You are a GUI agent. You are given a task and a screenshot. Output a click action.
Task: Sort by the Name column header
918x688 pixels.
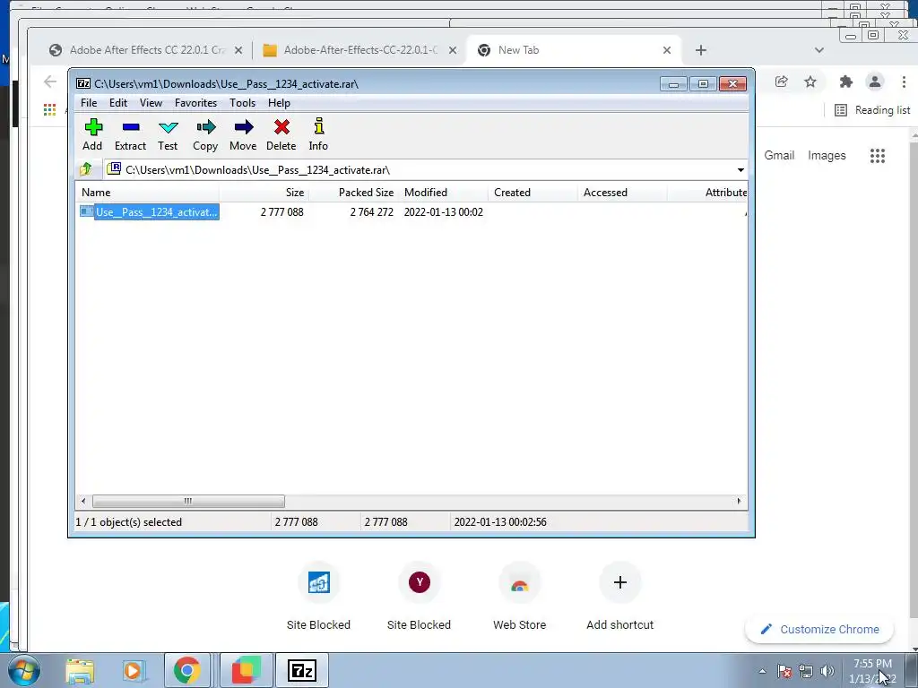(148, 193)
